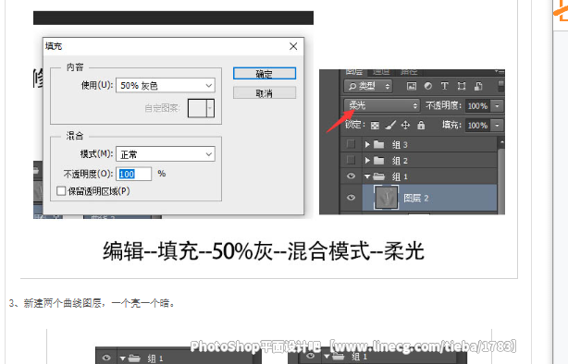Close the 填充 dialog

pos(293,46)
